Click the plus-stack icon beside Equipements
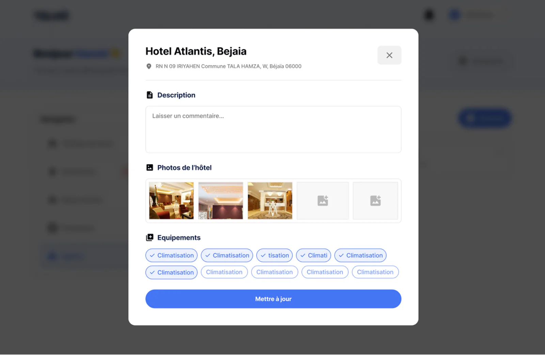Screen dimensions: 545x355 pyautogui.click(x=150, y=238)
